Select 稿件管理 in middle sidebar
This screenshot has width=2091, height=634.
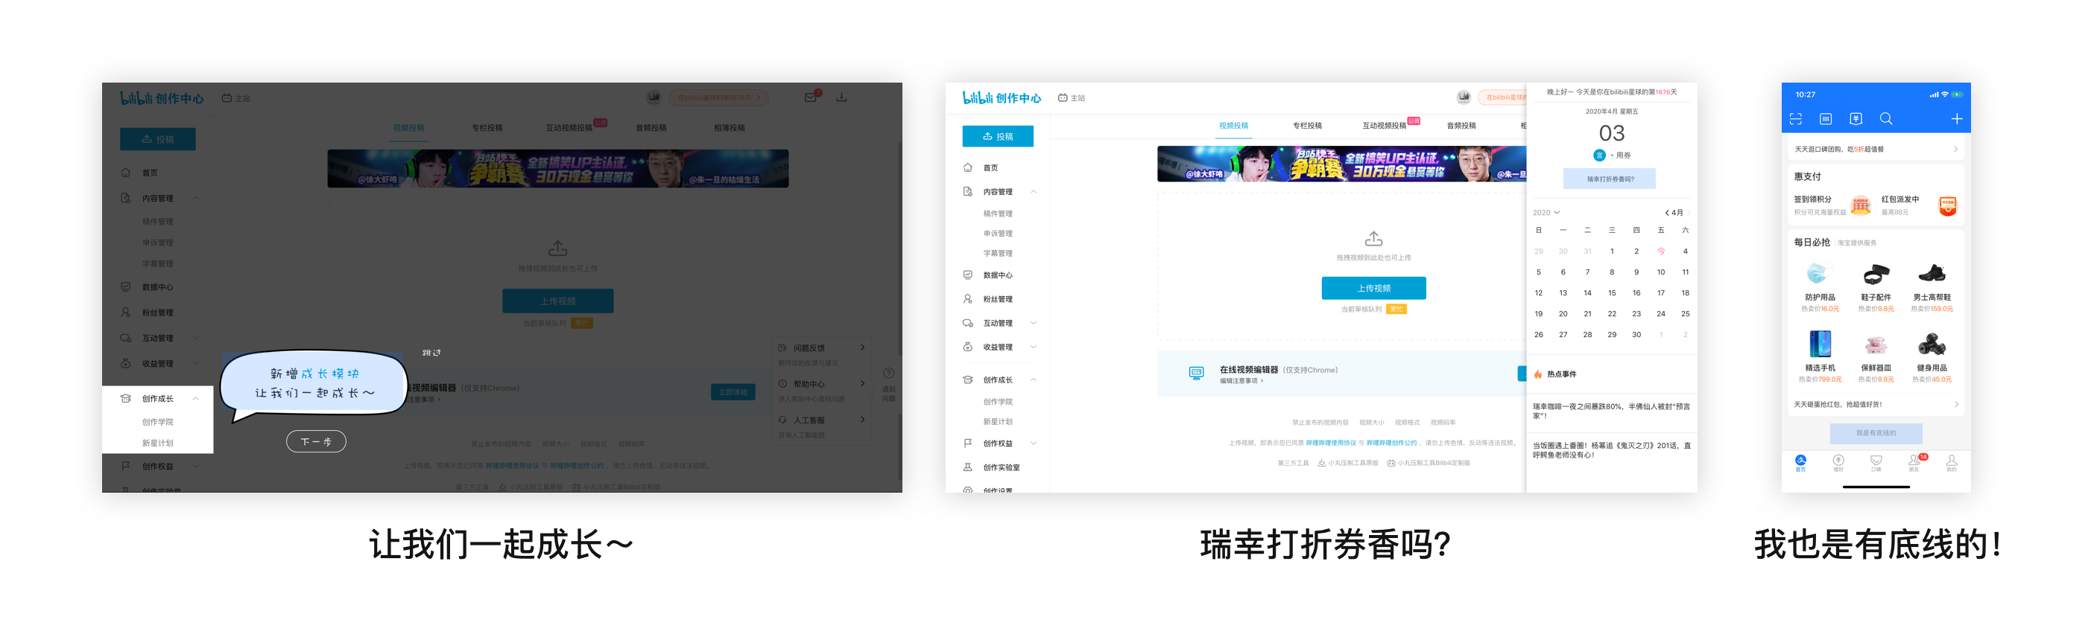(x=998, y=214)
